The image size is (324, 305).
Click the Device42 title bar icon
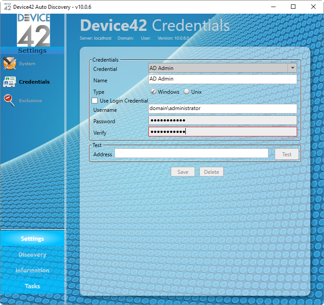7,7
